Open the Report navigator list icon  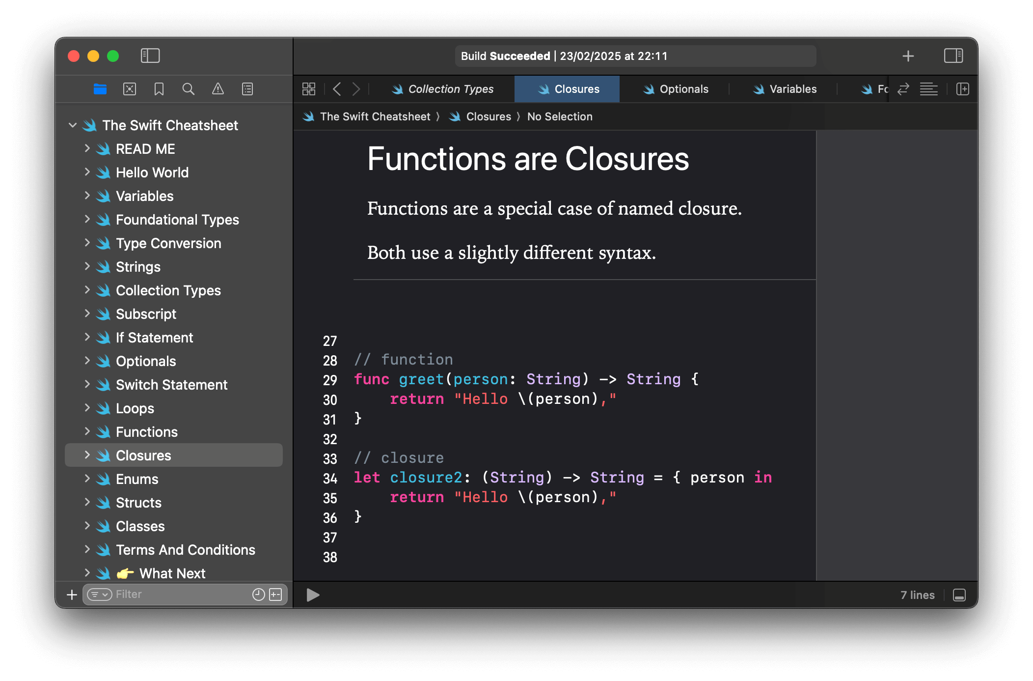pyautogui.click(x=247, y=89)
